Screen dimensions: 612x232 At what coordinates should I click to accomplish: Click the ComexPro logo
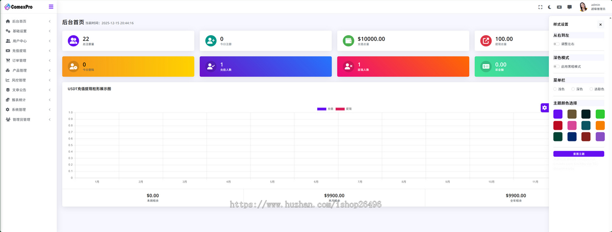(18, 7)
